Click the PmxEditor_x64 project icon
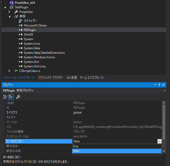 coord(12,3)
